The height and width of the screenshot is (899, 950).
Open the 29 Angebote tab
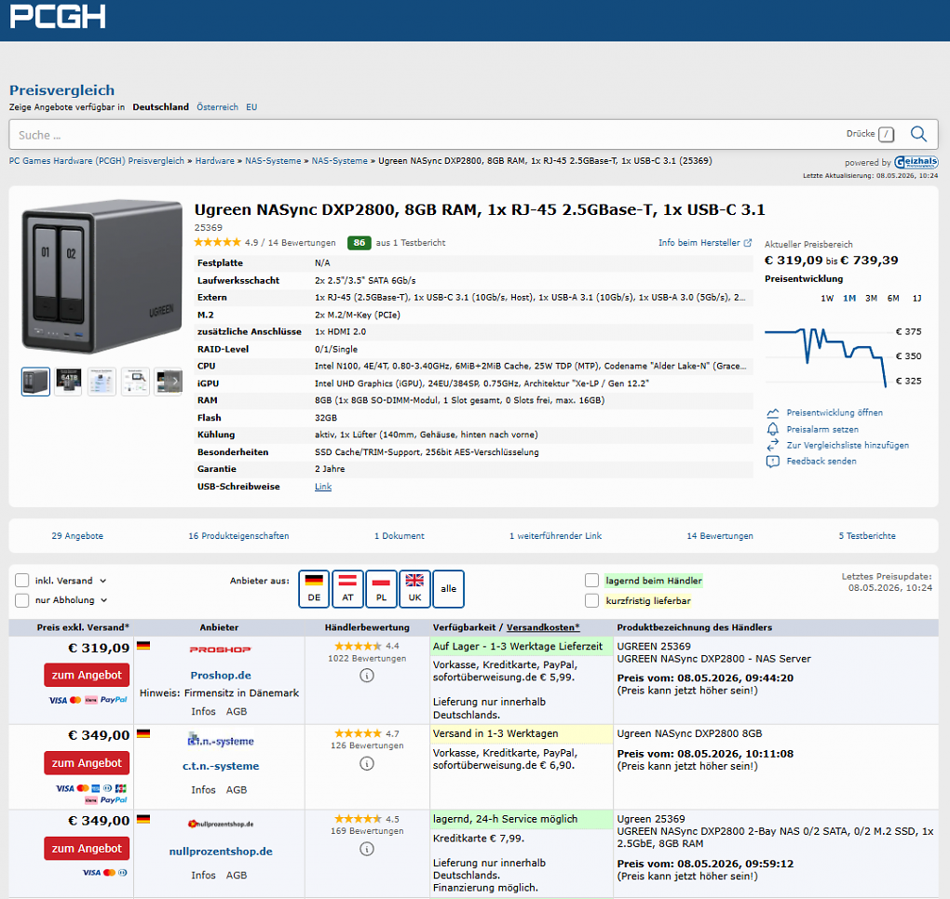click(x=77, y=536)
